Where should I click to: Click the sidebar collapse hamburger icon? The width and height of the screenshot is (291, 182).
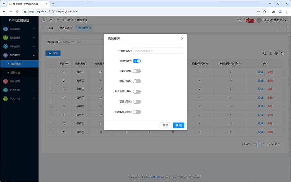click(44, 20)
